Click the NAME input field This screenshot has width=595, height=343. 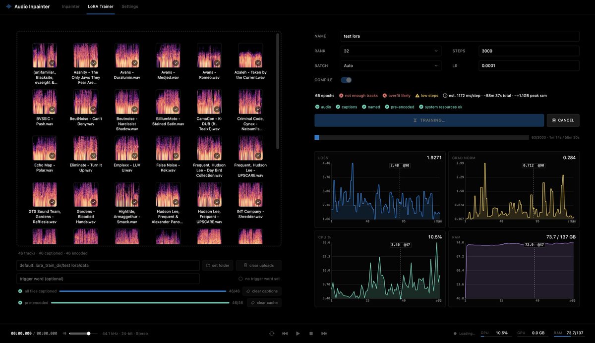point(460,36)
